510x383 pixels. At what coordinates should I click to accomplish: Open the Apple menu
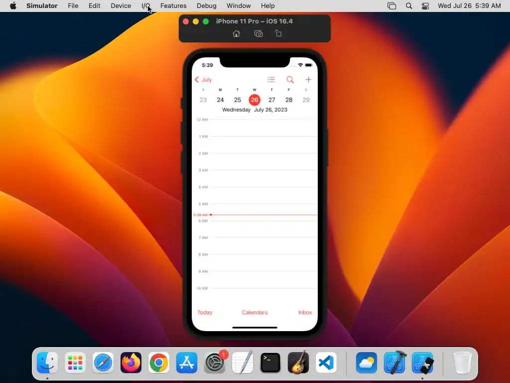(13, 6)
